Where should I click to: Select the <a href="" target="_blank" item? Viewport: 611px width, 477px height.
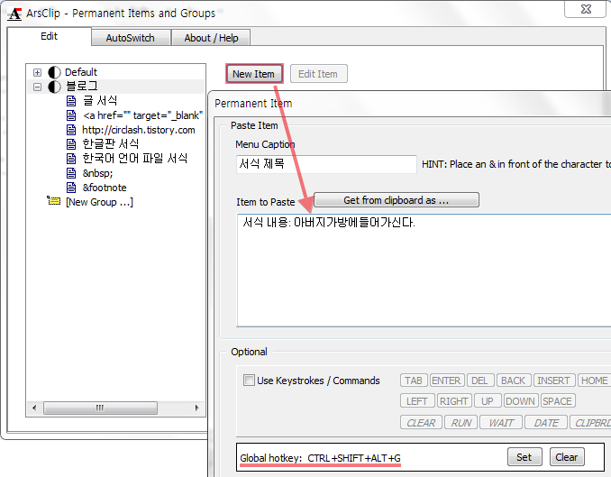pyautogui.click(x=142, y=115)
